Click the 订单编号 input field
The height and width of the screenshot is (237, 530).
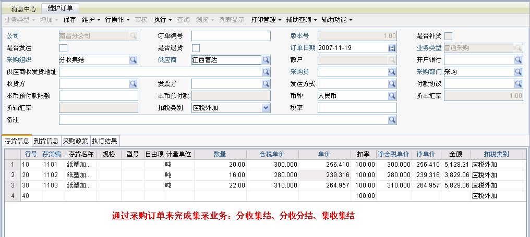pyautogui.click(x=231, y=36)
